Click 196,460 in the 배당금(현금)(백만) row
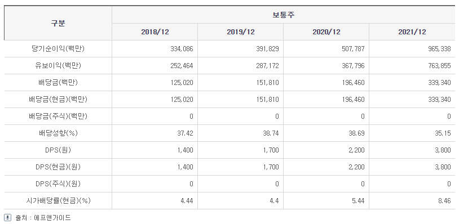This screenshot has width=459, height=224. 354,100
